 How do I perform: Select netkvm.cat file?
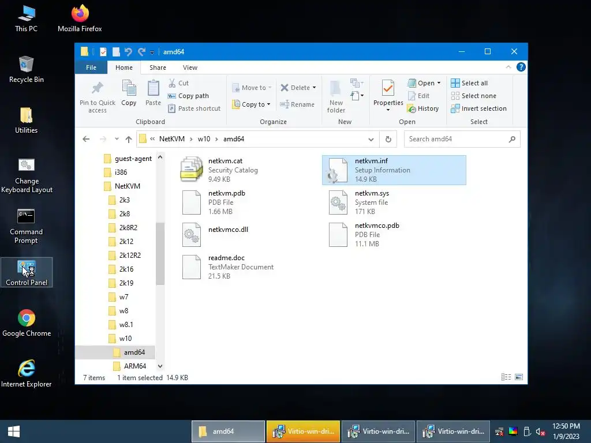point(247,170)
